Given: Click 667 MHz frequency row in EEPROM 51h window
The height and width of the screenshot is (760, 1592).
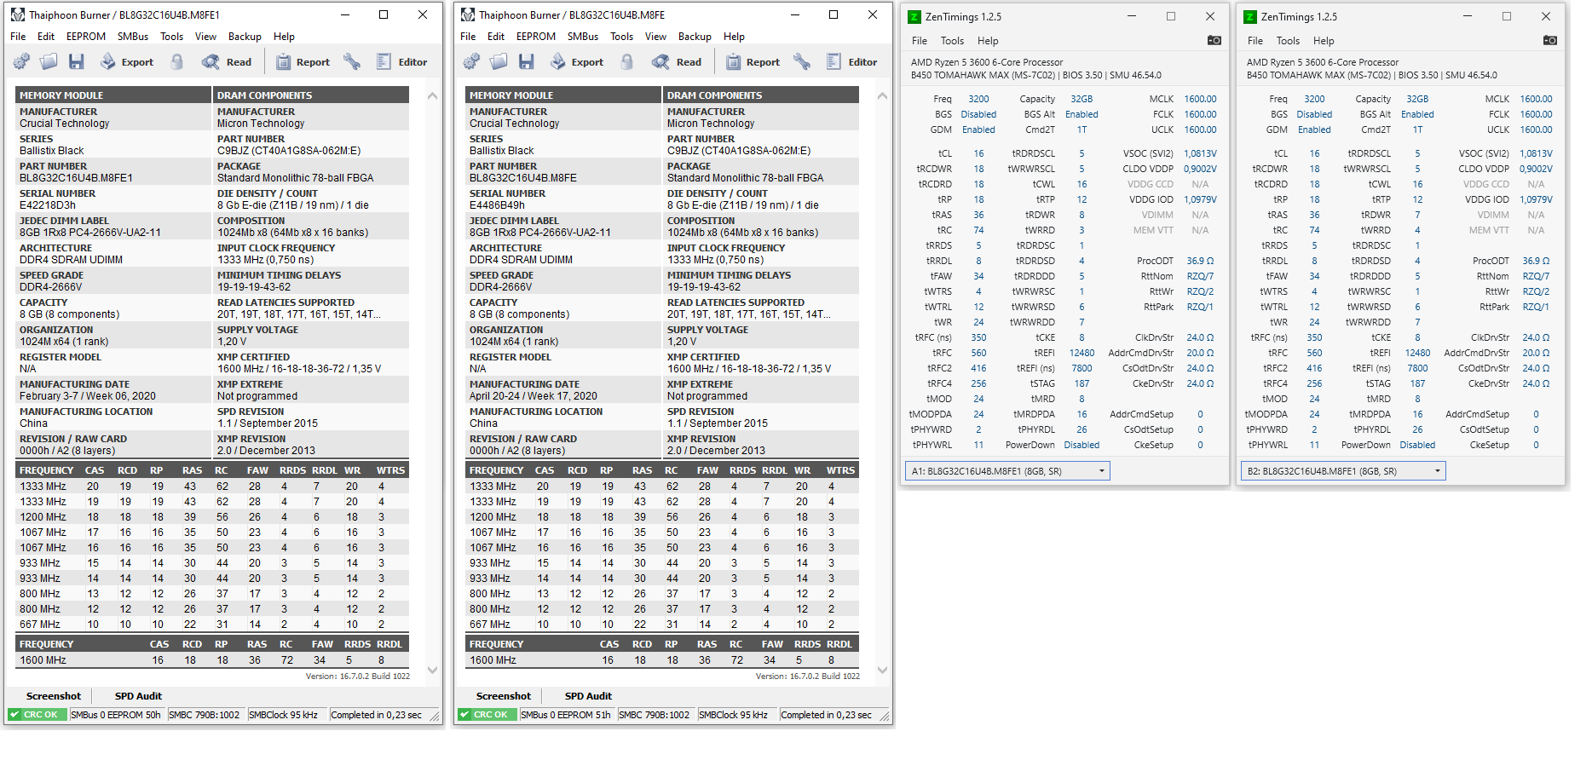Looking at the screenshot, I should pos(662,625).
